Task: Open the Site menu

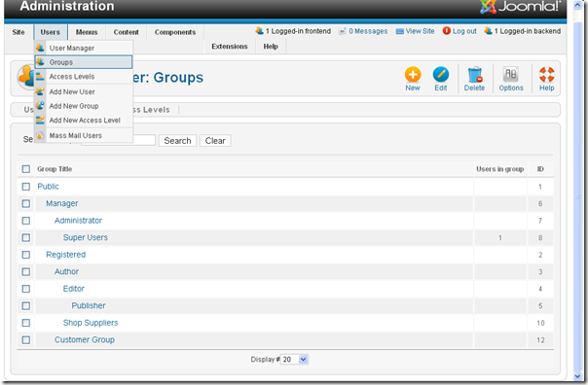Action: pos(18,32)
